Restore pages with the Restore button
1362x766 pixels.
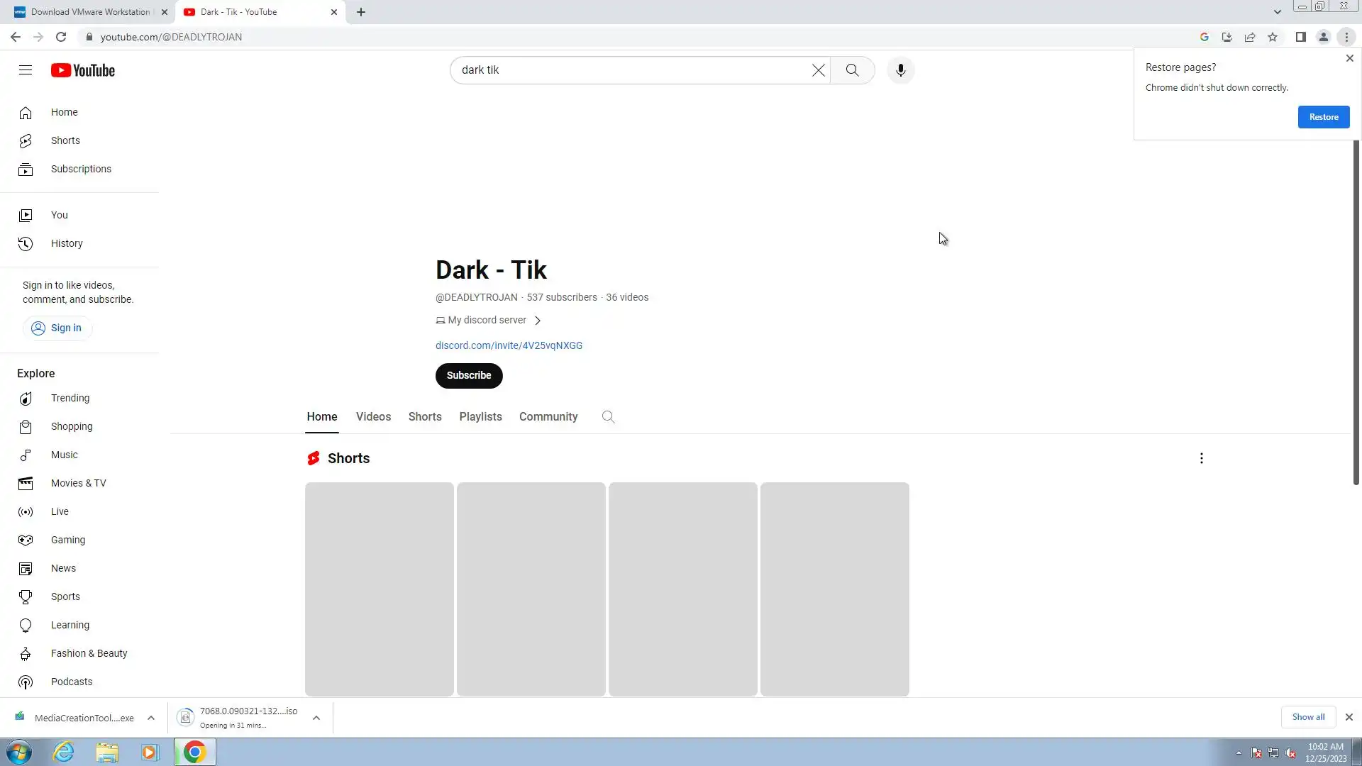(x=1323, y=117)
